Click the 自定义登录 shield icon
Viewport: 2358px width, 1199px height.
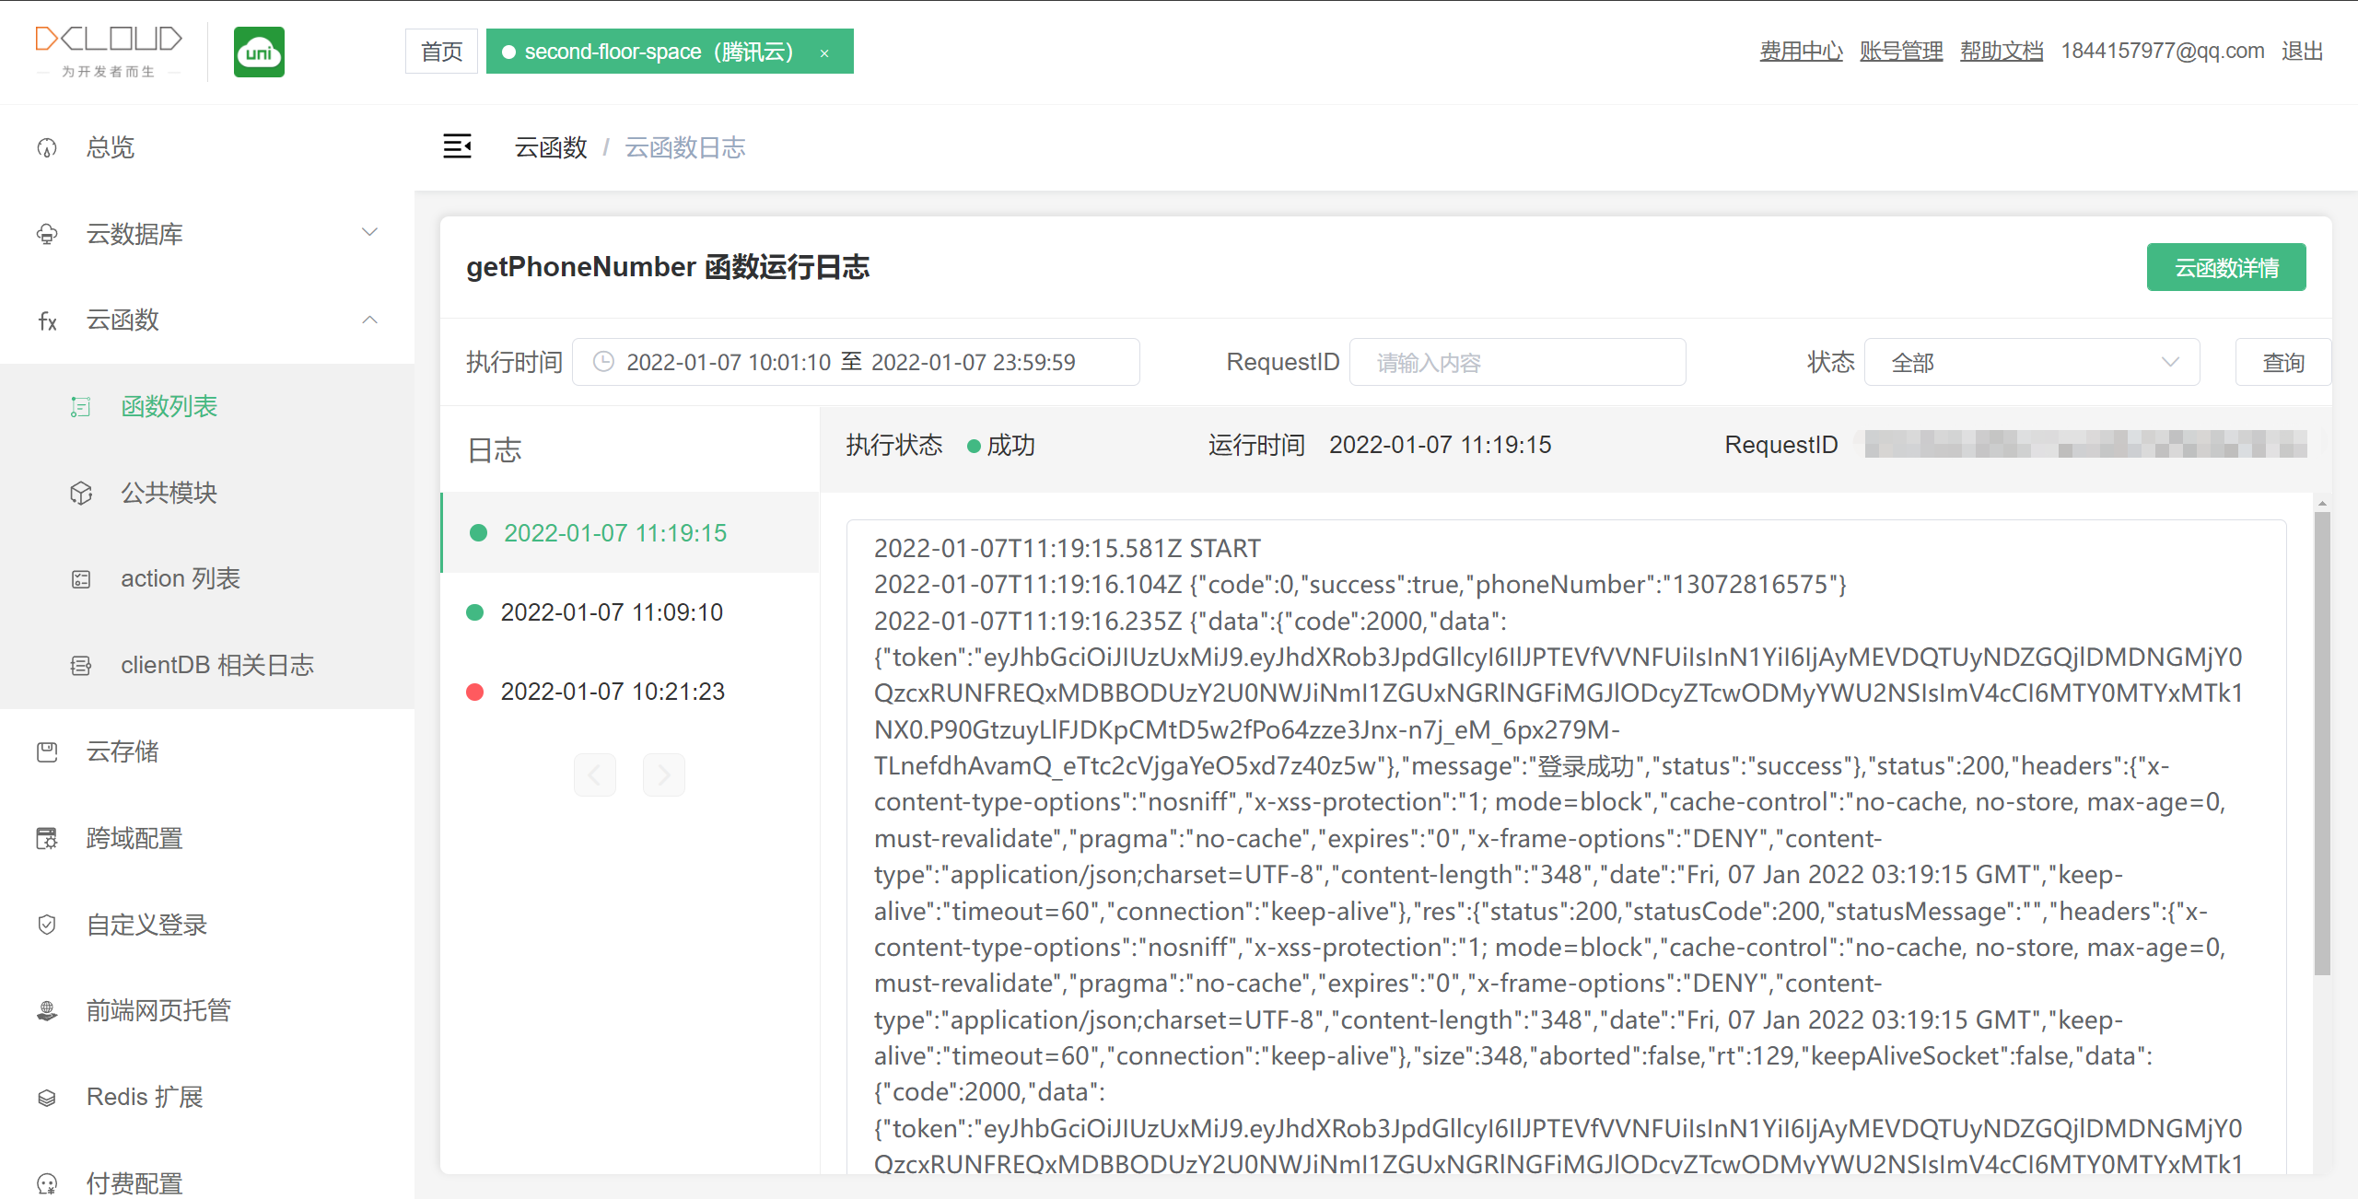coord(47,925)
